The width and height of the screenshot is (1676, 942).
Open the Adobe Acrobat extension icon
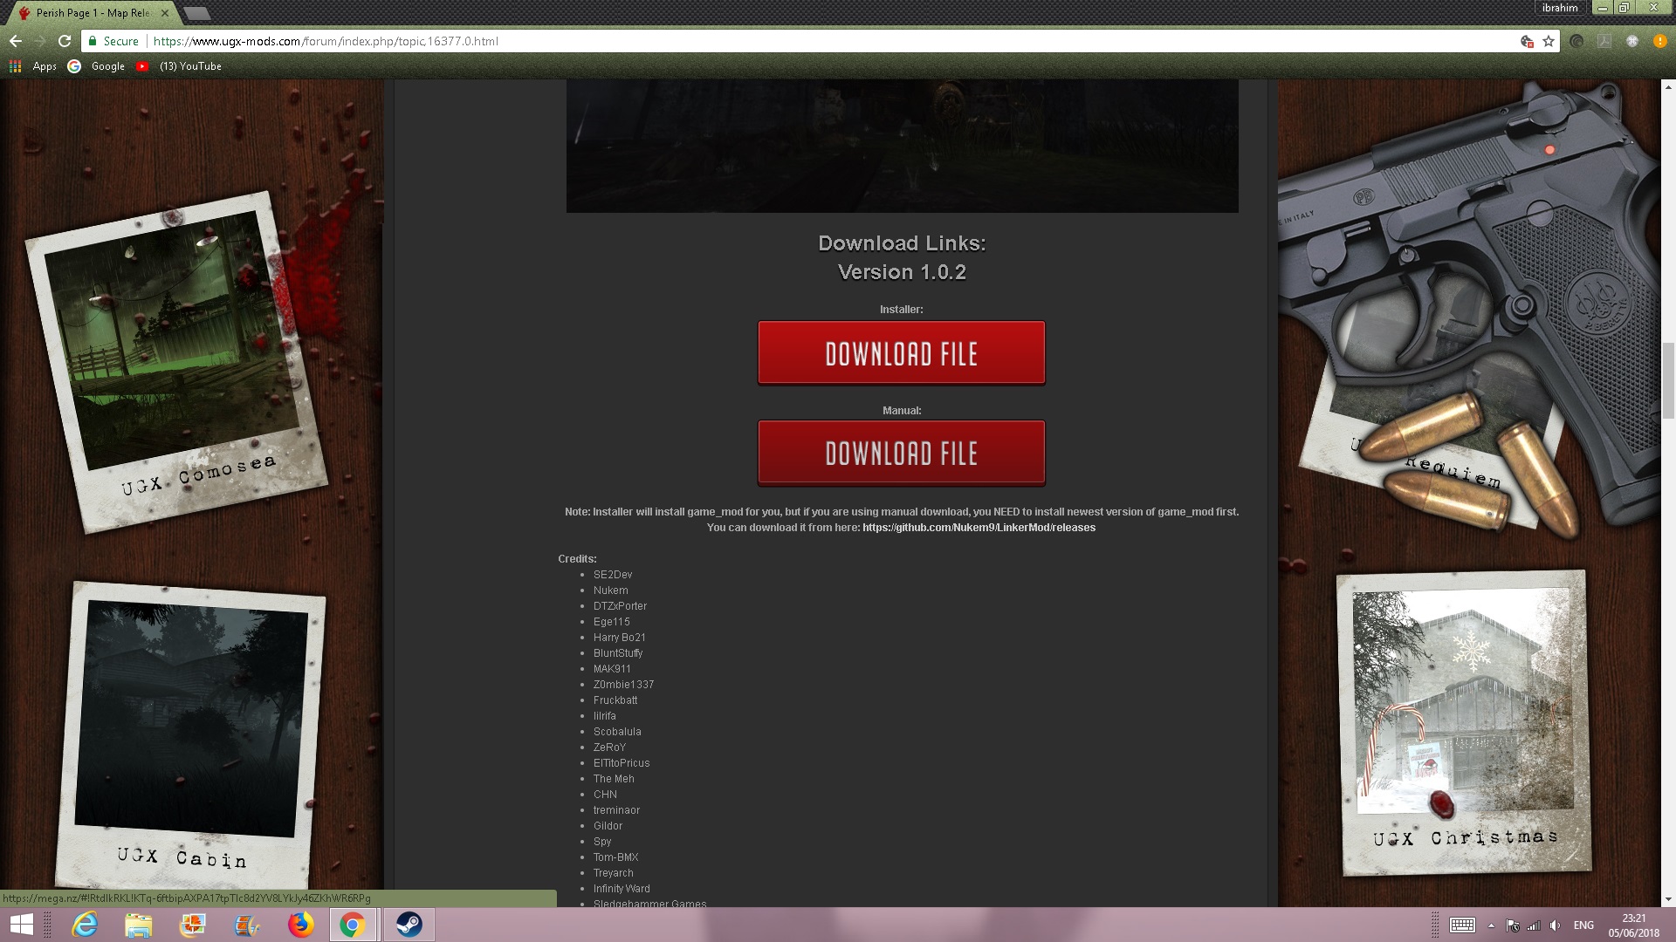[1604, 41]
